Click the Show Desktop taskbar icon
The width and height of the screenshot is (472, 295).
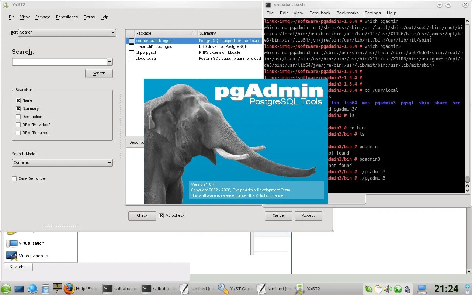click(x=19, y=289)
